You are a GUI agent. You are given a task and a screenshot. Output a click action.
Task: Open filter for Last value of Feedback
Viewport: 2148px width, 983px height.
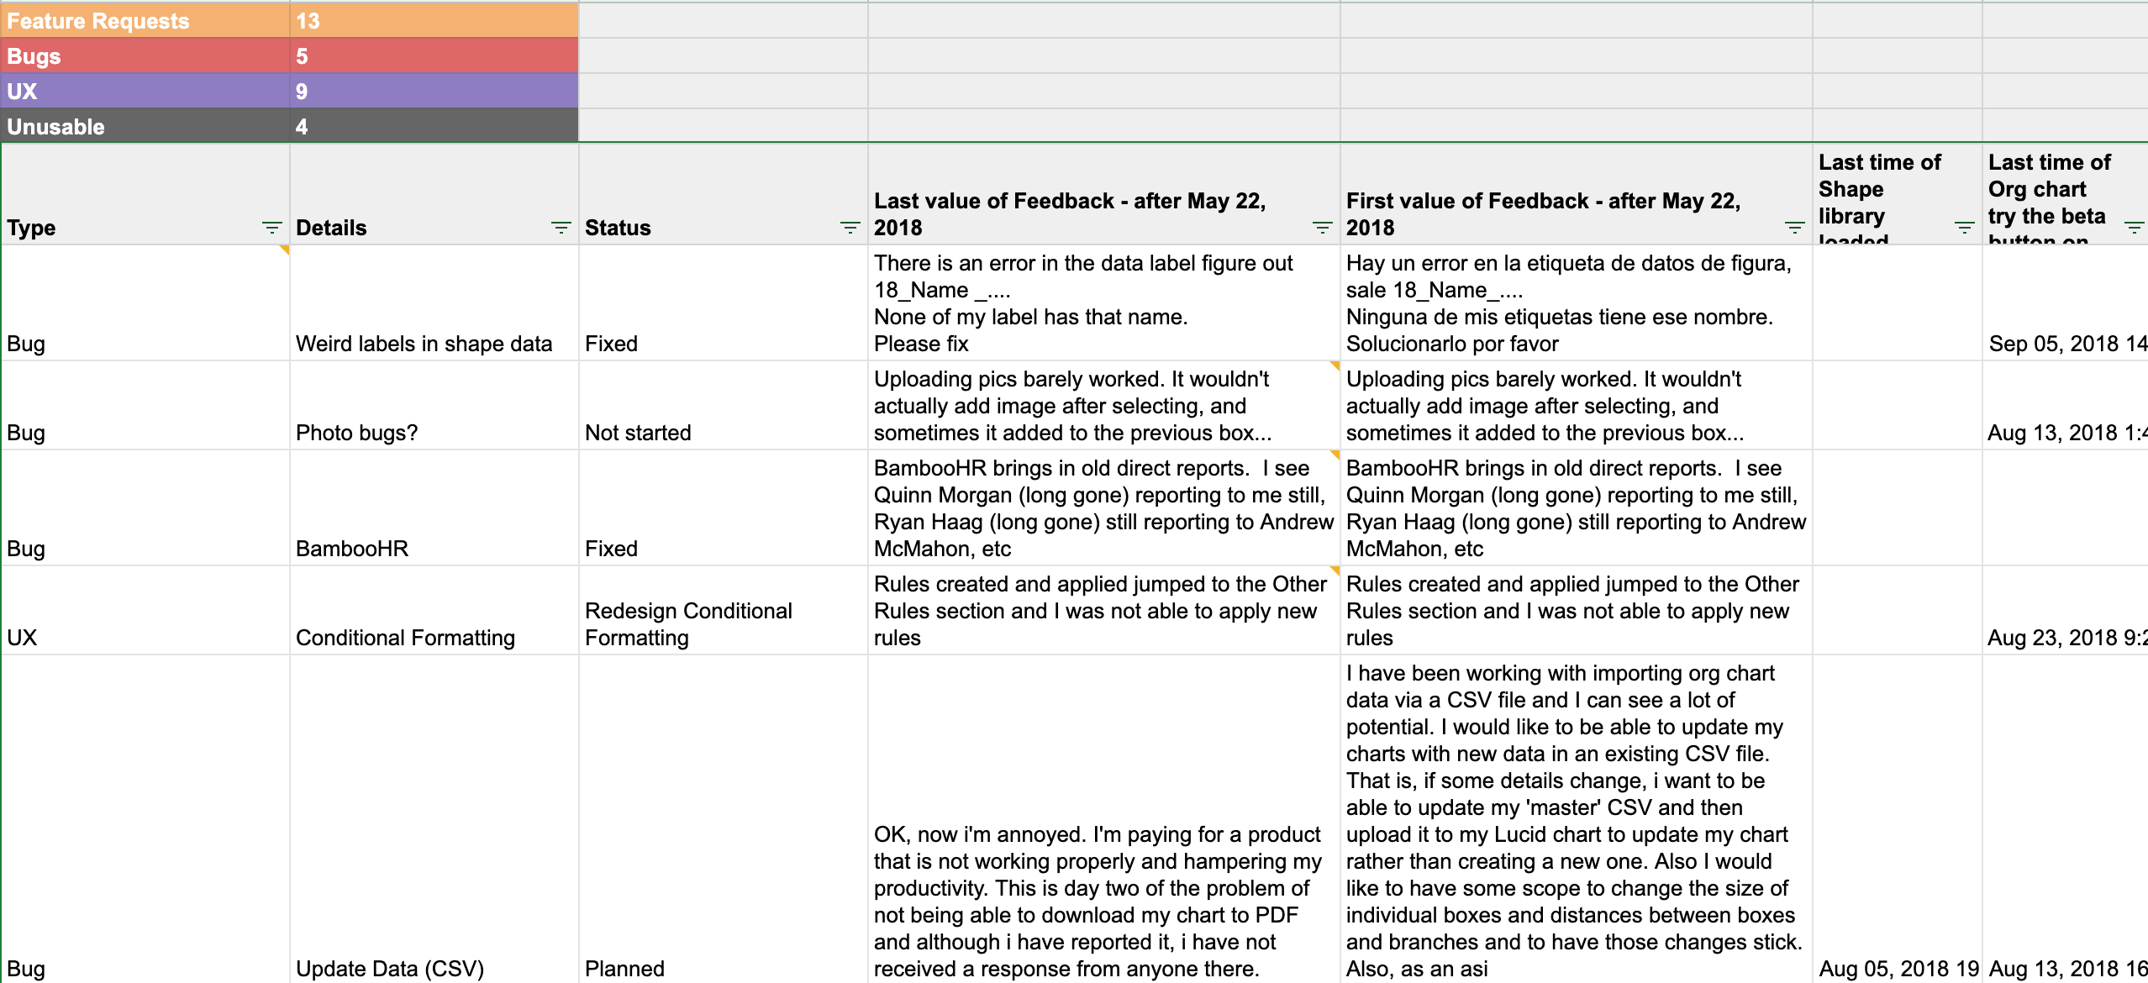(1322, 228)
